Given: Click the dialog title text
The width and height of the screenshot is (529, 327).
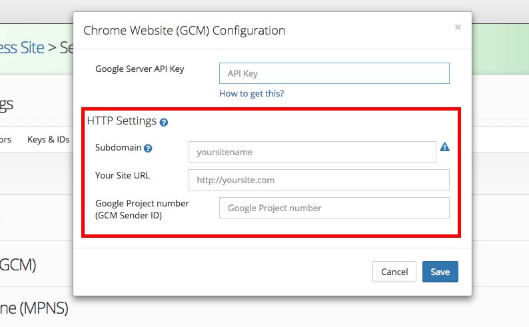Looking at the screenshot, I should click(184, 31).
